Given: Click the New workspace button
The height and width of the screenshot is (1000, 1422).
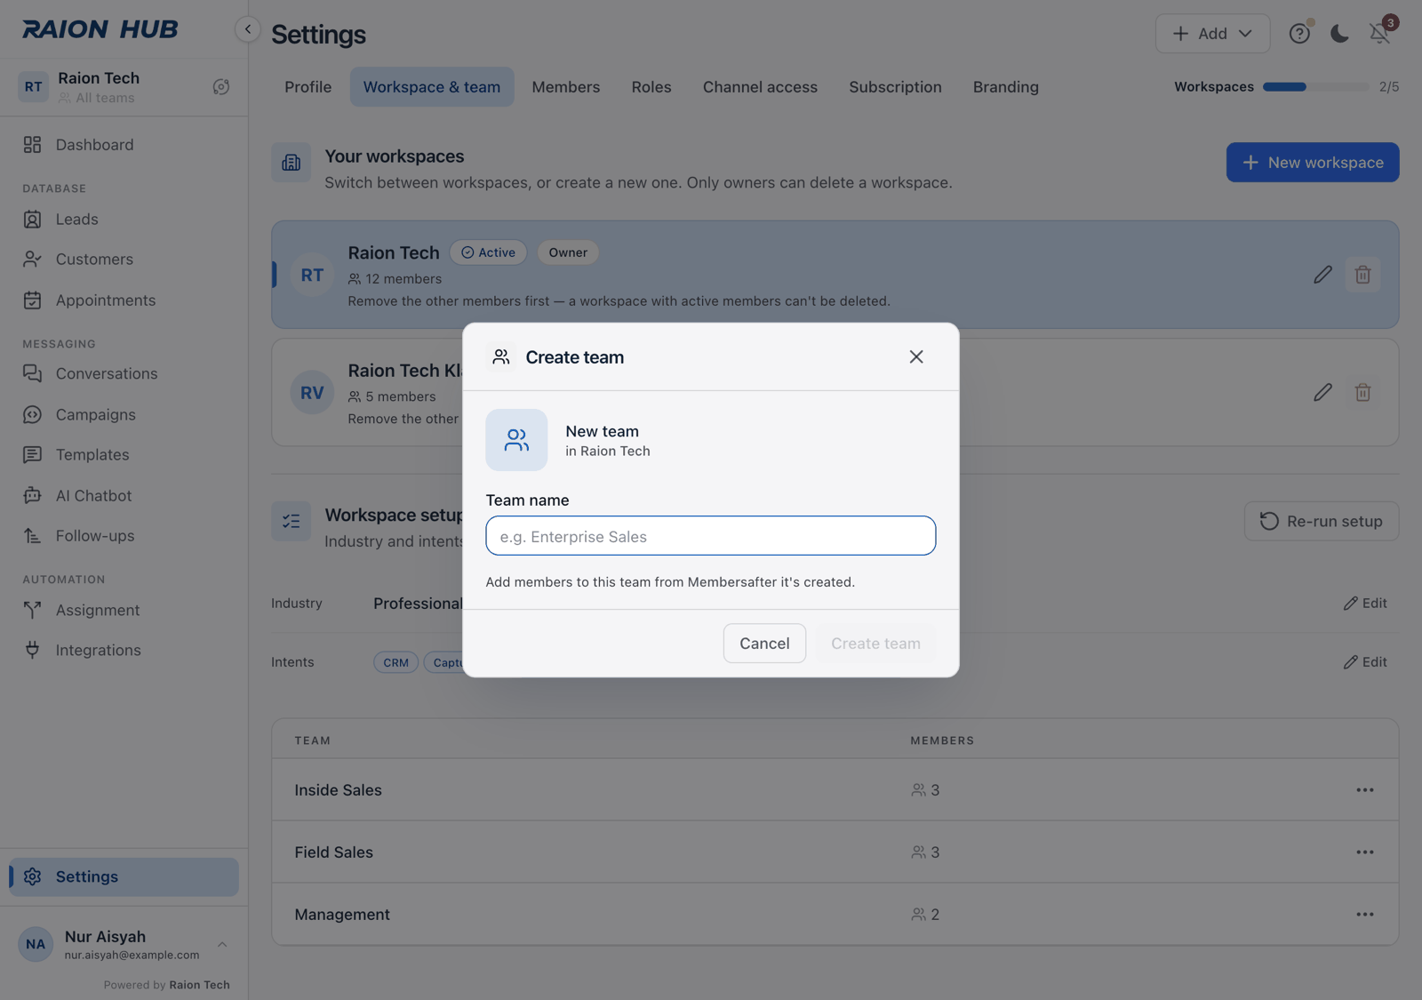Looking at the screenshot, I should pos(1313,163).
